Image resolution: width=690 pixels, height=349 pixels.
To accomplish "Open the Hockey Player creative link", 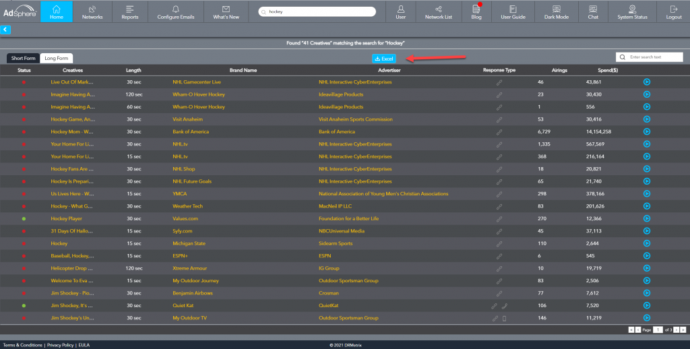I will point(66,218).
